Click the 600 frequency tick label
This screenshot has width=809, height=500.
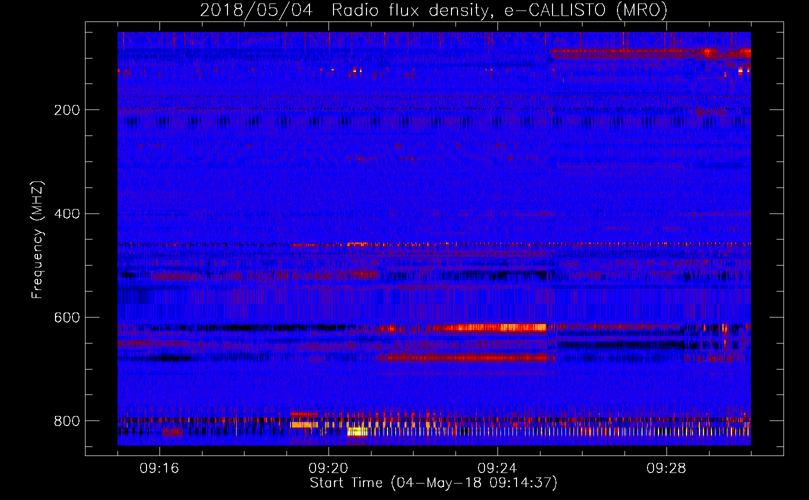tap(67, 317)
